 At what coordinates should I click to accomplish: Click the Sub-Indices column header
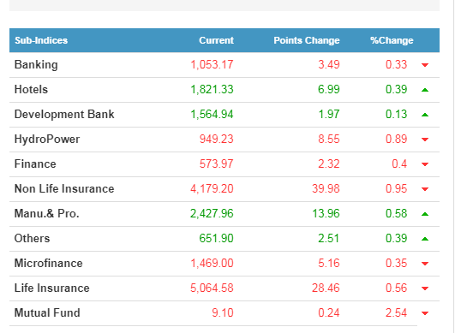pyautogui.click(x=41, y=40)
